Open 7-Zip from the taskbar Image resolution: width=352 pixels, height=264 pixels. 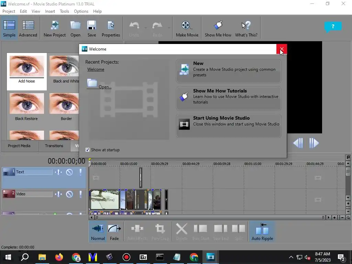pyautogui.click(x=143, y=257)
